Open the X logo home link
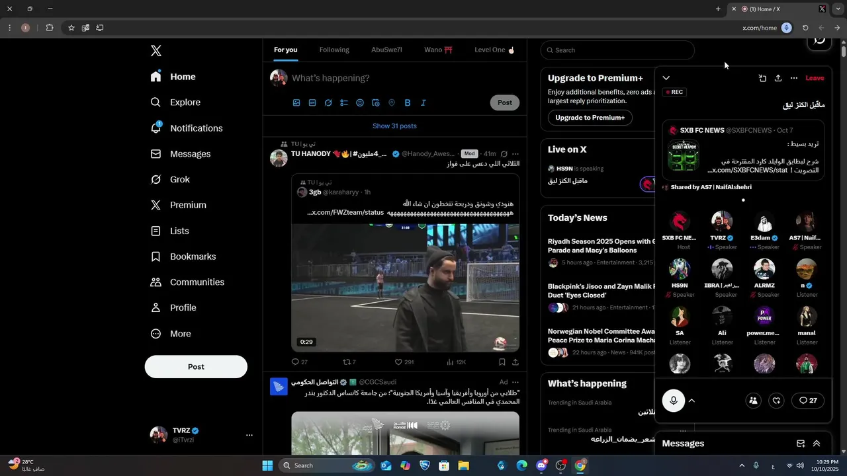 point(156,51)
